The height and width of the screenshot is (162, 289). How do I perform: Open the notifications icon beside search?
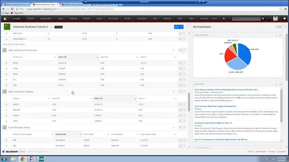(269, 18)
